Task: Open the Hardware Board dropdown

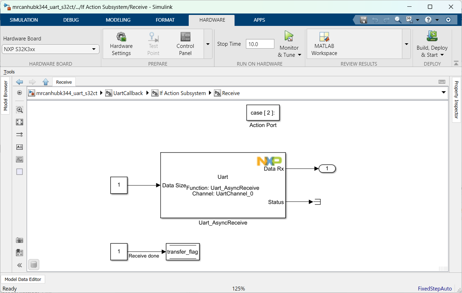Action: point(94,49)
